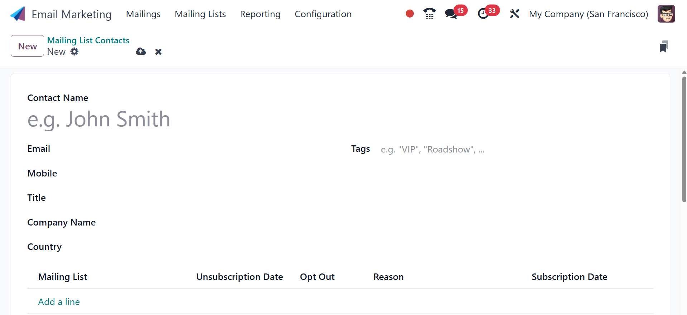This screenshot has width=687, height=315.
Task: Discard changes with the X icon
Action: pos(158,52)
